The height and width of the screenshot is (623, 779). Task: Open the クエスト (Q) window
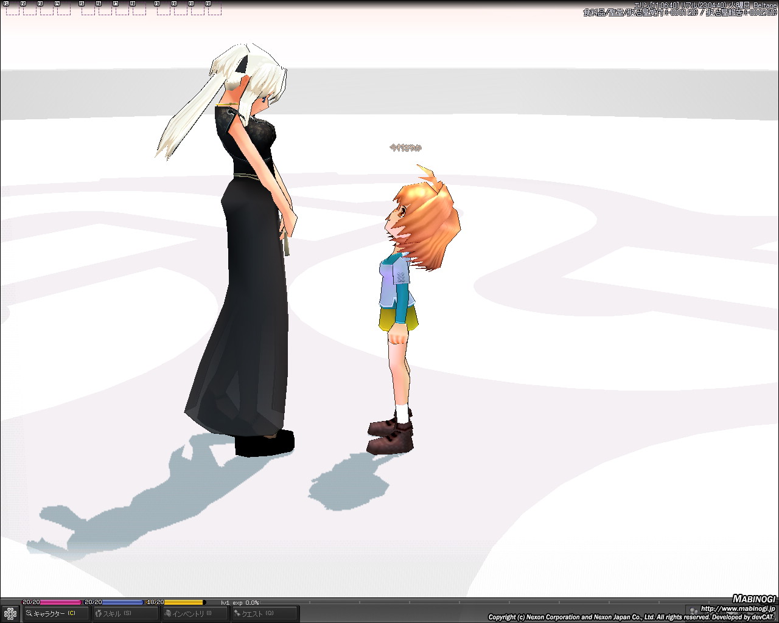click(265, 613)
